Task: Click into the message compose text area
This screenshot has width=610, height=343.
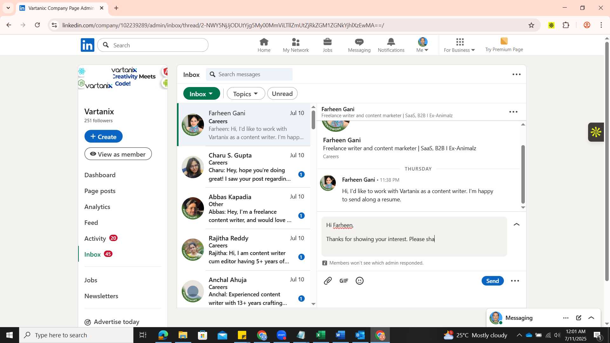Action: tap(414, 237)
